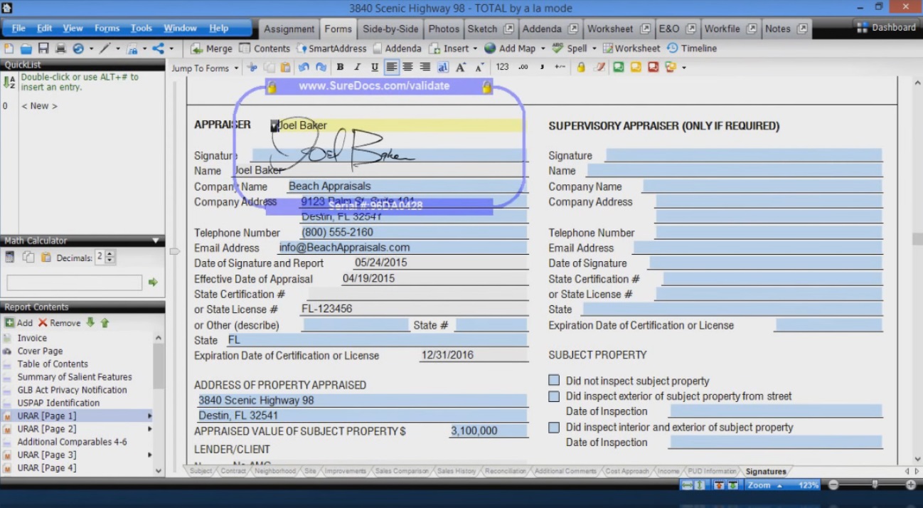Open the Insert dropdown arrow
This screenshot has height=508, width=923.
click(475, 49)
